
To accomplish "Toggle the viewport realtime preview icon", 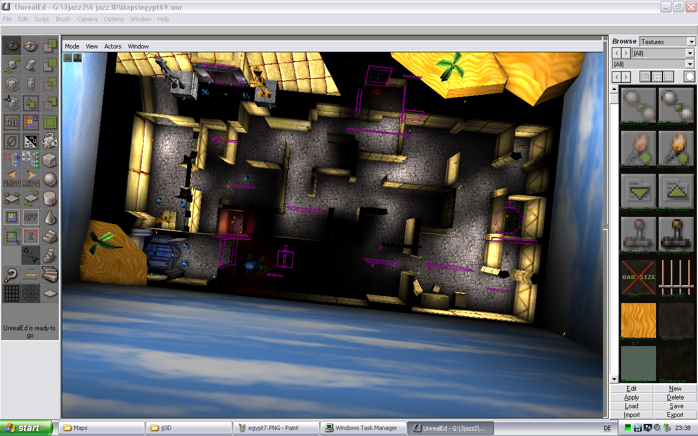I will click(68, 57).
